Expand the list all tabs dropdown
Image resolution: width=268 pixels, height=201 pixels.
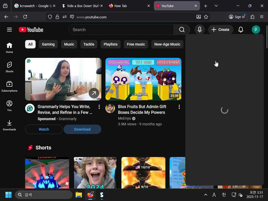coord(216,6)
